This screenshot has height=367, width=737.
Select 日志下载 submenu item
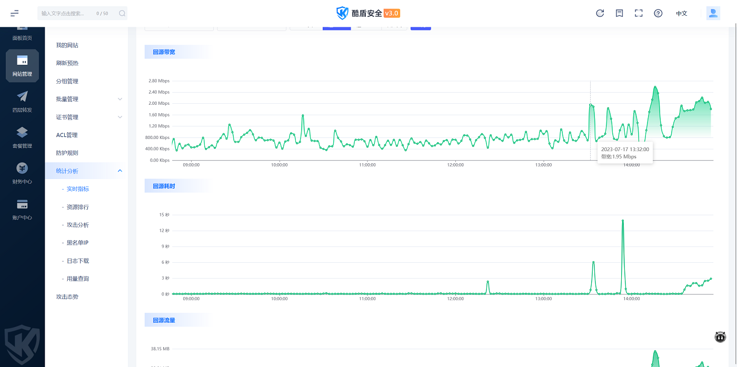pyautogui.click(x=78, y=261)
